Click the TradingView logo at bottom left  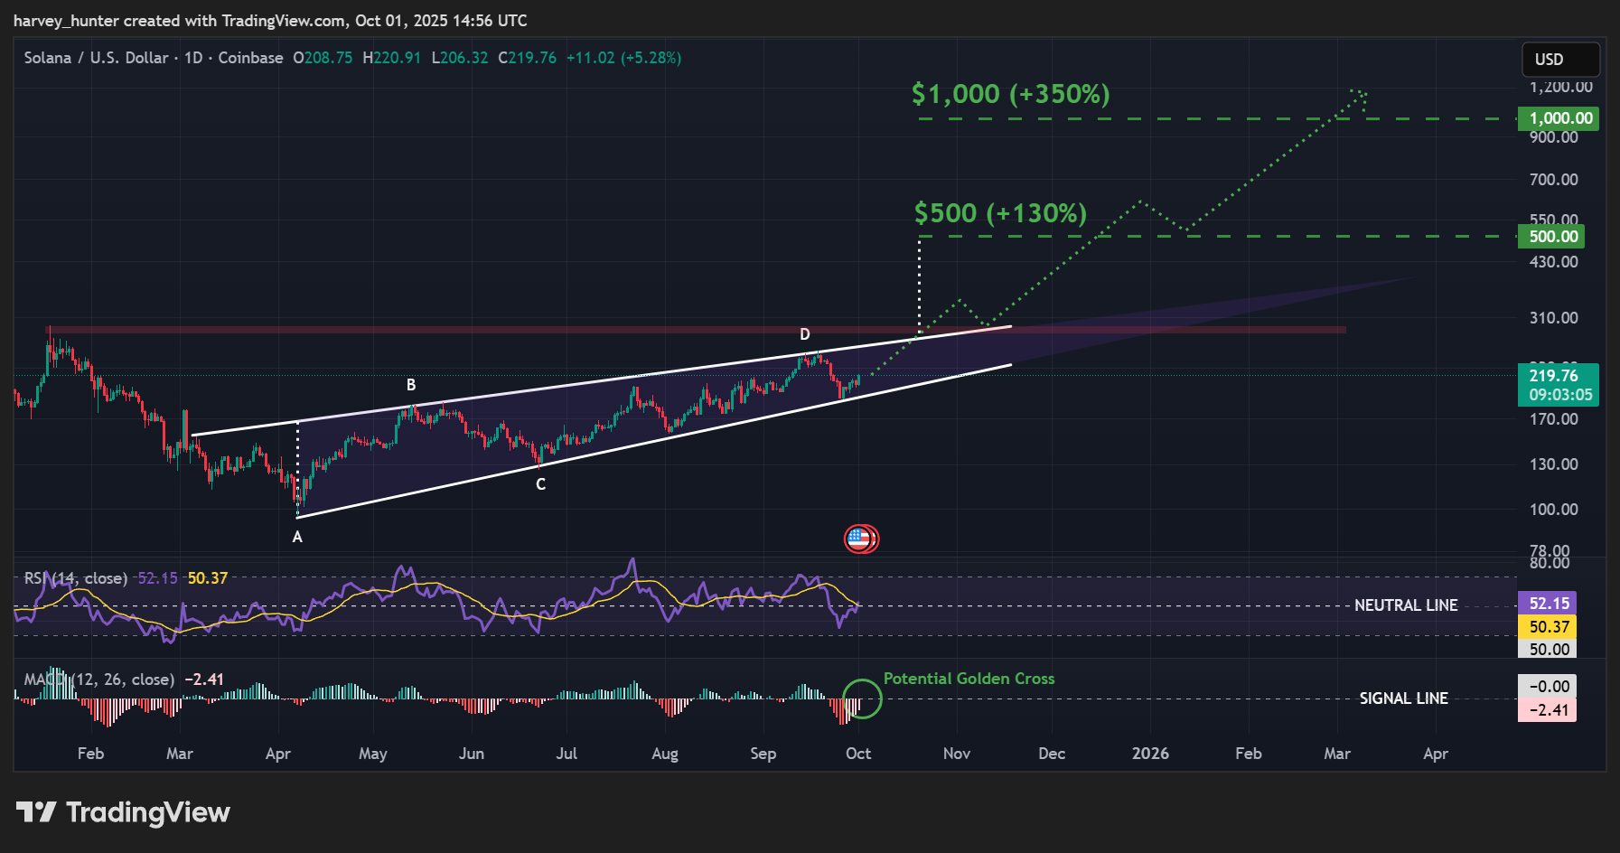(126, 812)
